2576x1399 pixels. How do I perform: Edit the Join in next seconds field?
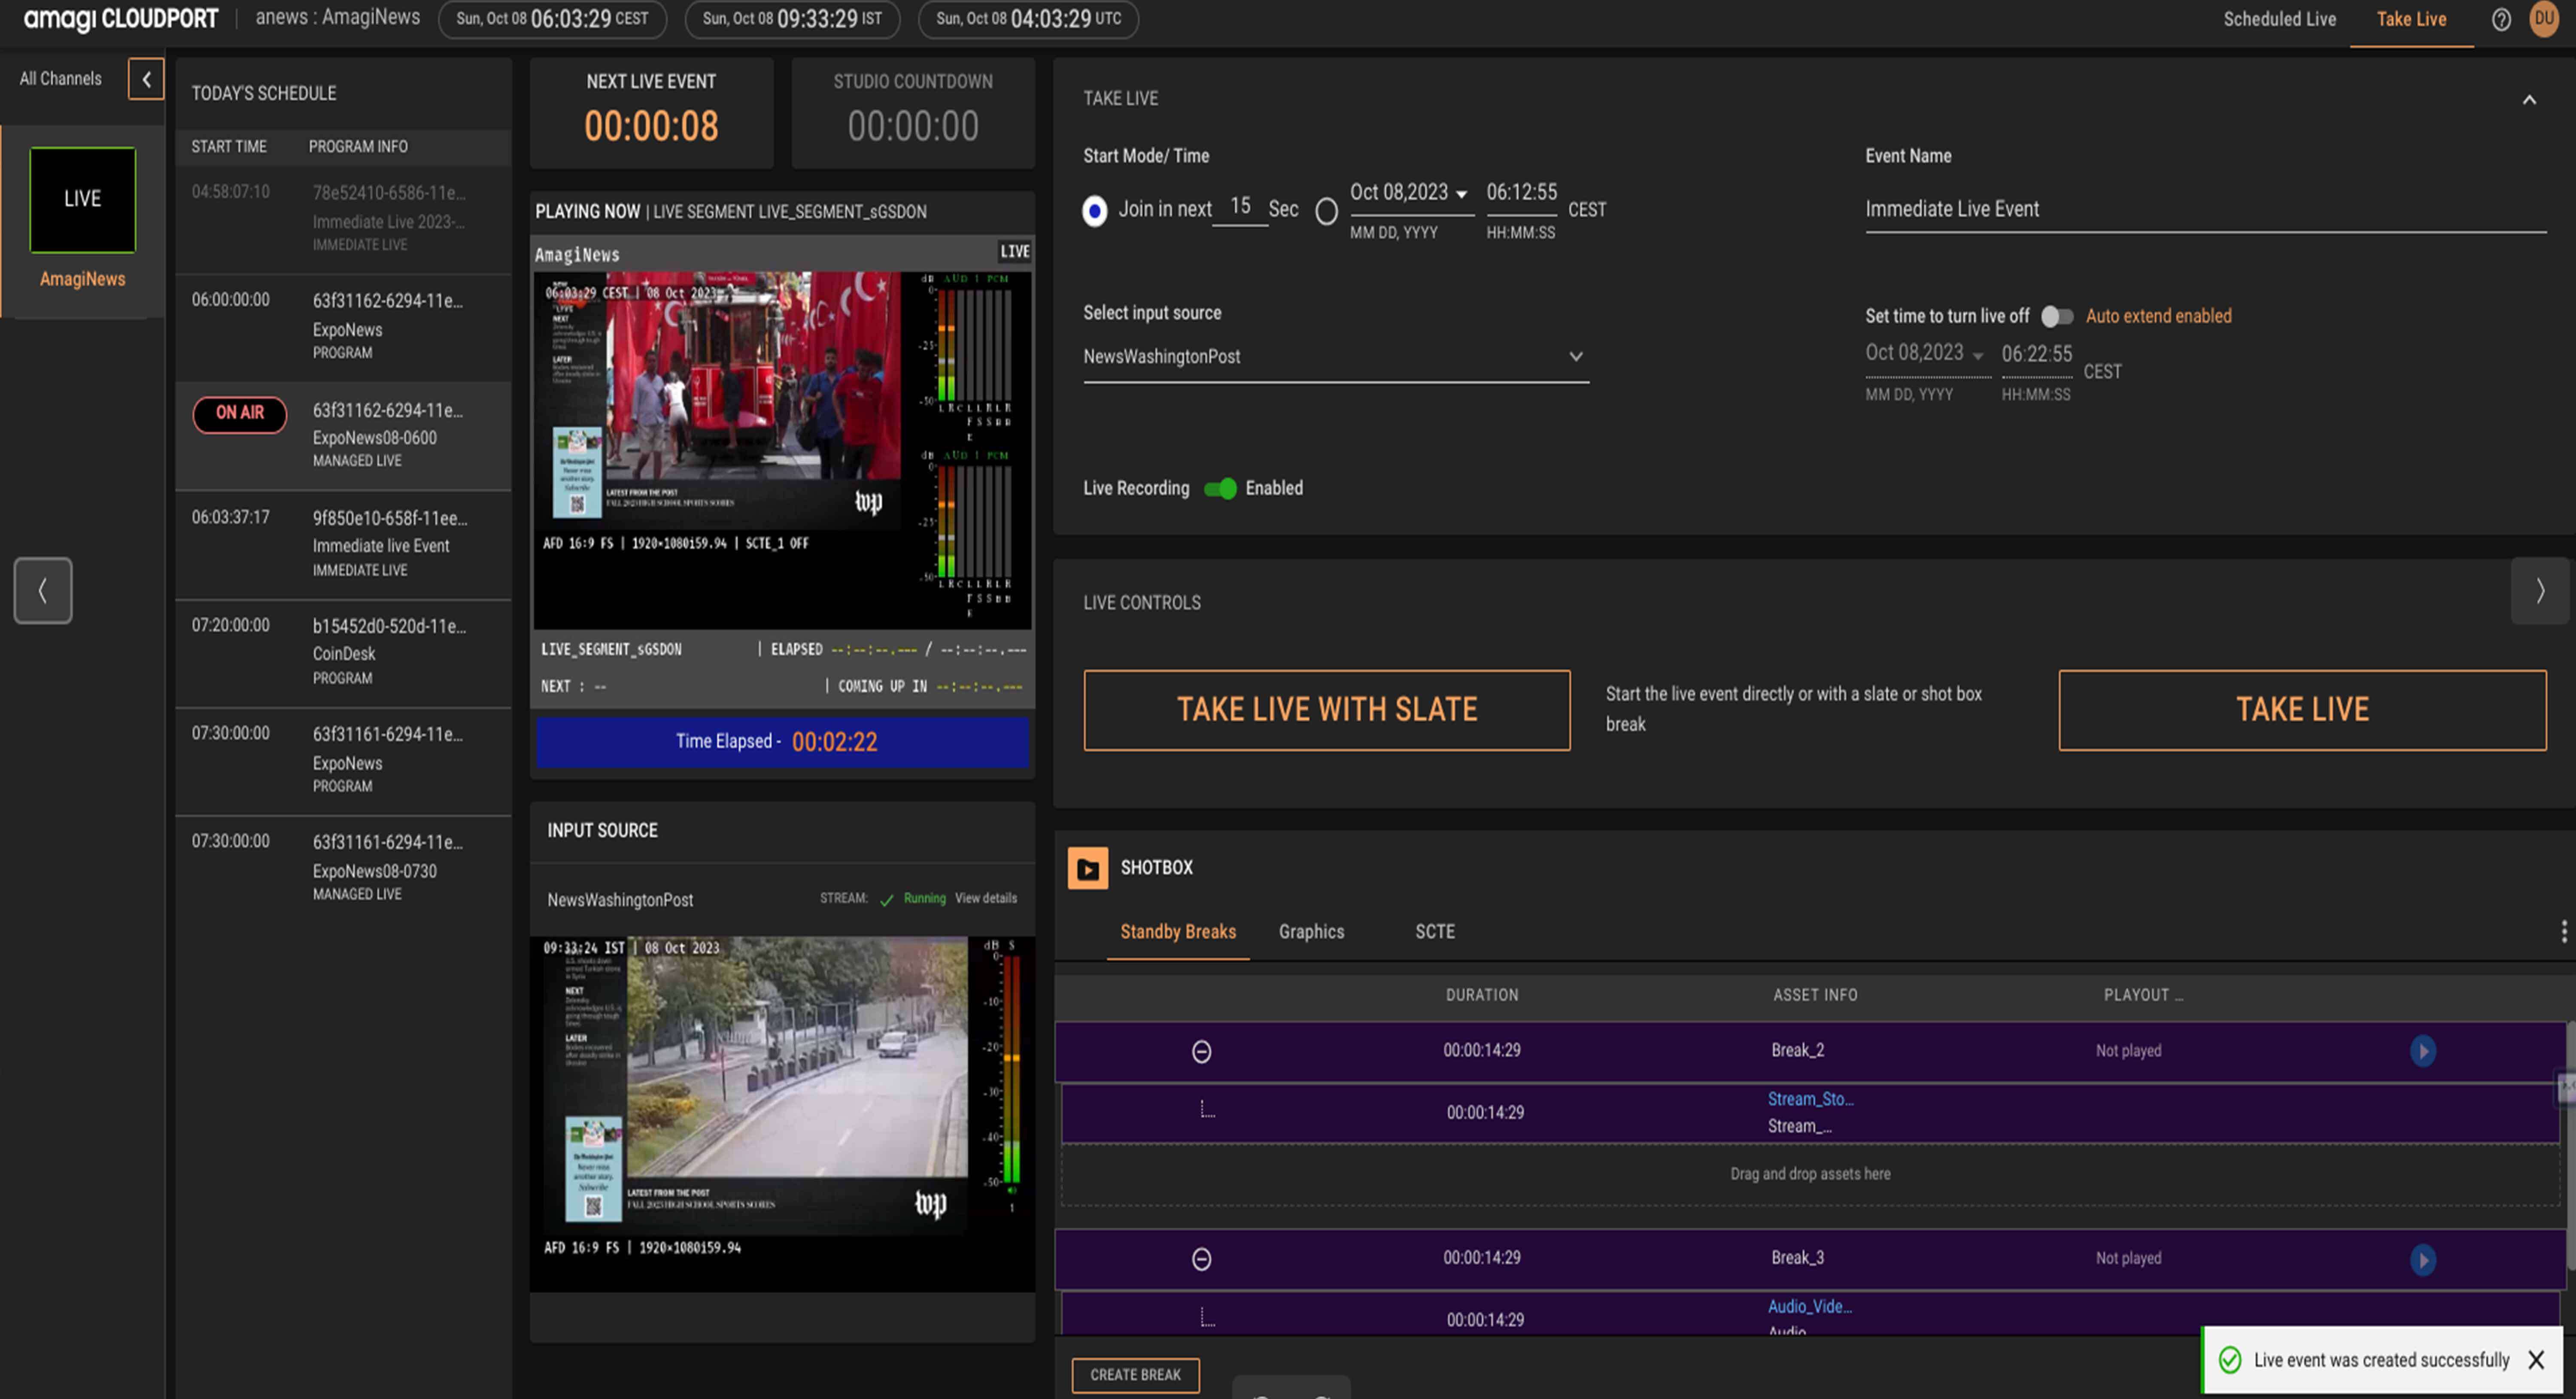(1240, 207)
